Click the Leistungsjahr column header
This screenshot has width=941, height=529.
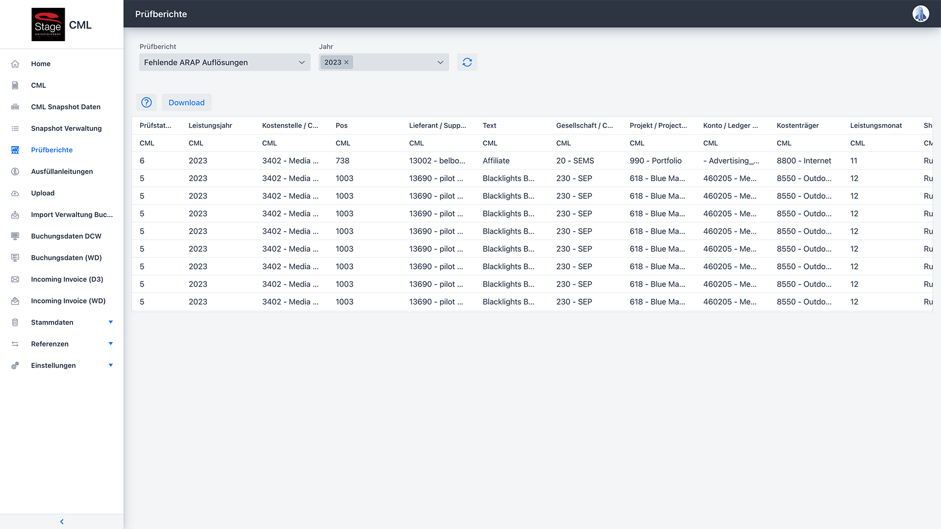coord(210,125)
